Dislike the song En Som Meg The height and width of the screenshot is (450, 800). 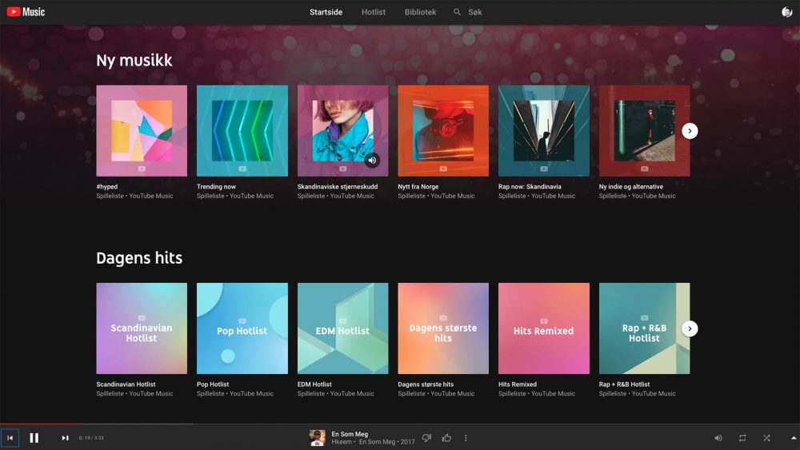coord(426,438)
